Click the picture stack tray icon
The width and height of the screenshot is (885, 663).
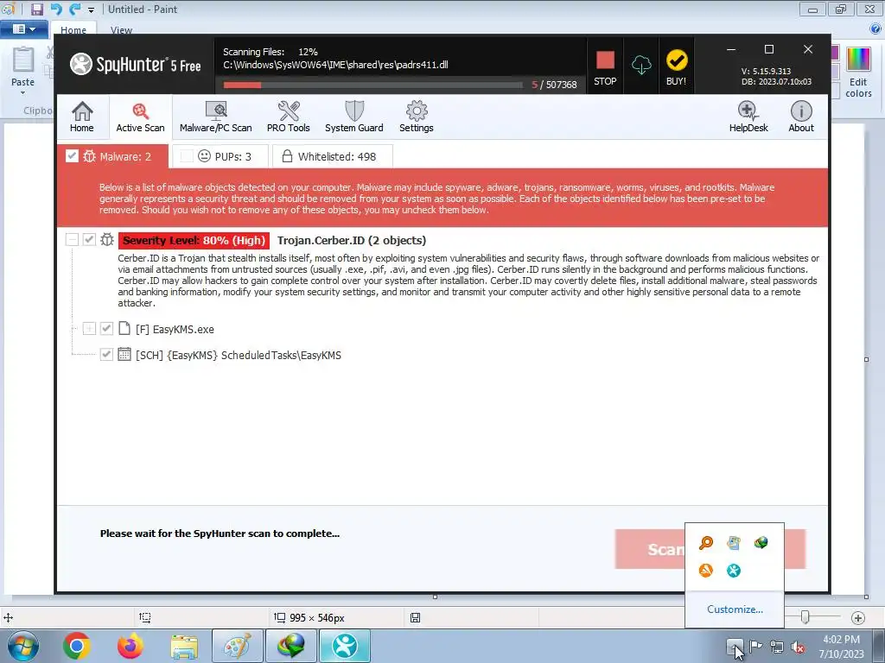click(x=734, y=543)
